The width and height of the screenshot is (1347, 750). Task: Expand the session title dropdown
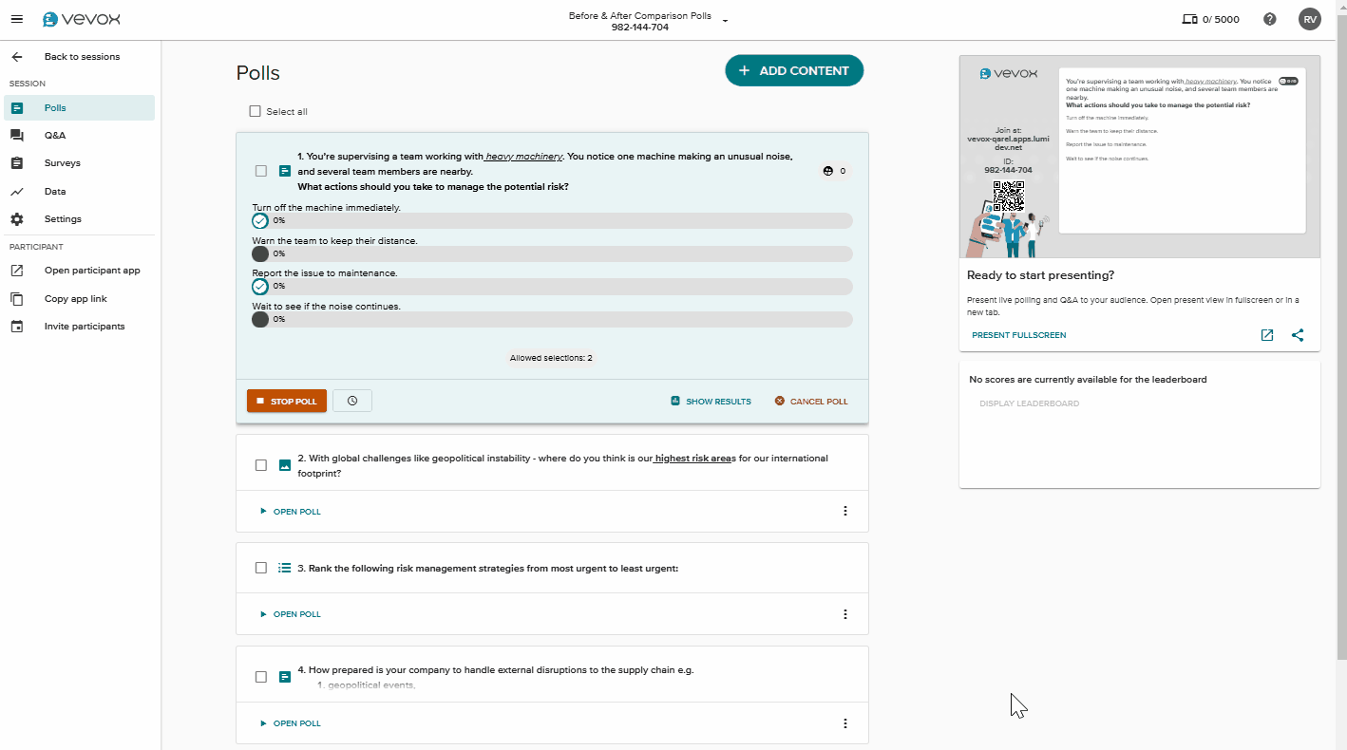coord(726,21)
